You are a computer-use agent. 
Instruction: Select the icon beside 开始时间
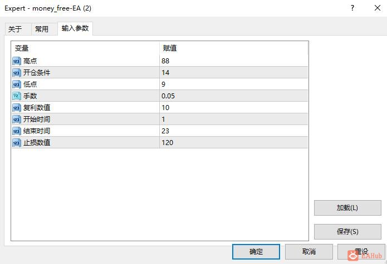(17, 119)
